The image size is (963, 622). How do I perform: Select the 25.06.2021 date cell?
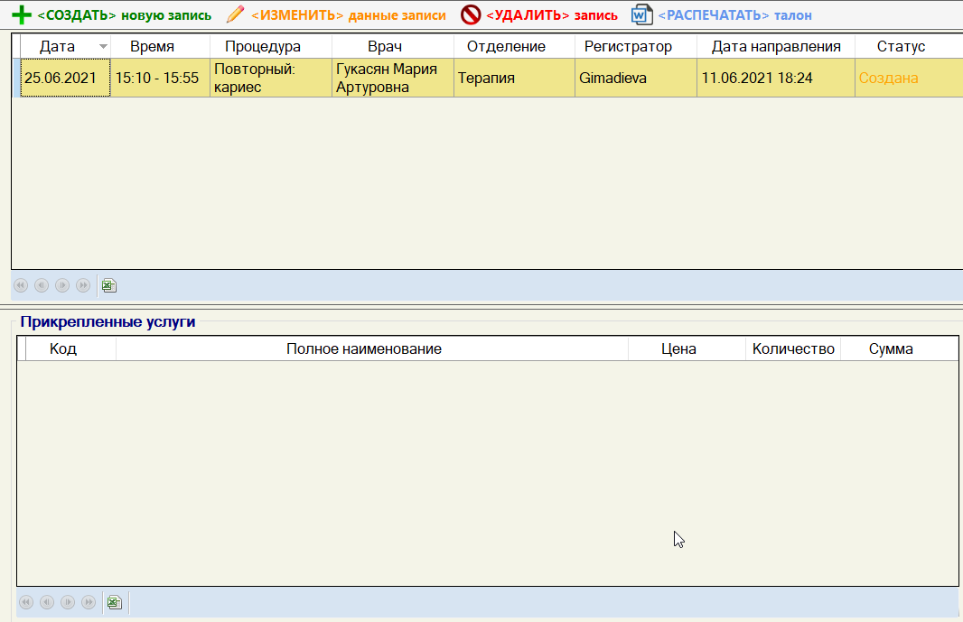point(61,79)
